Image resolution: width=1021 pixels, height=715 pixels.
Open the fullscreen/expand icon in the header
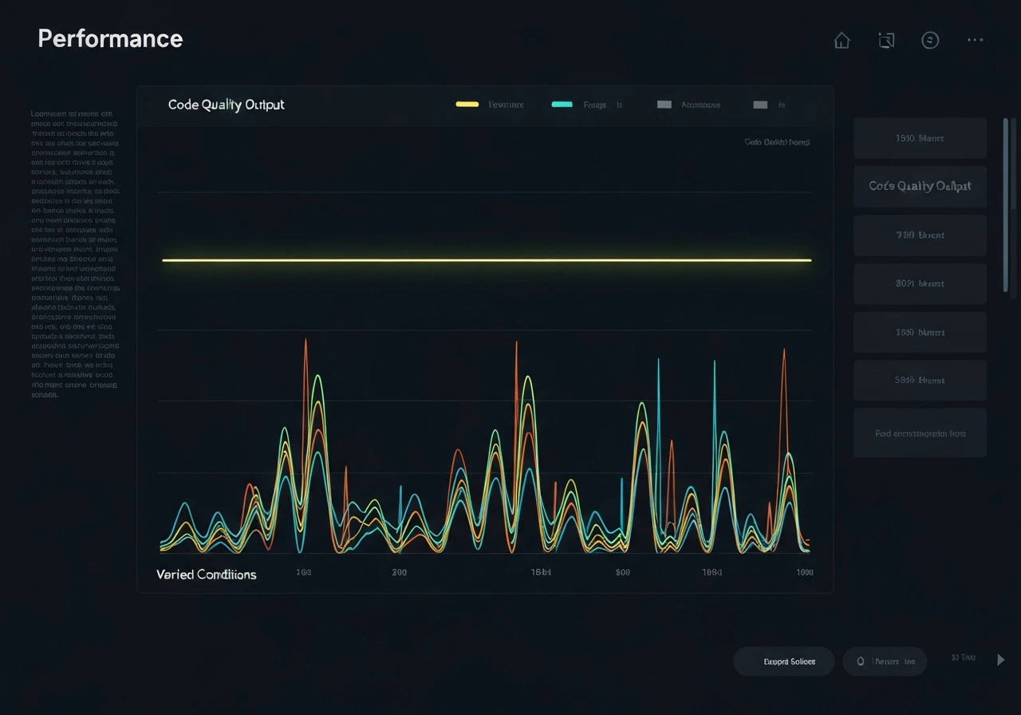tap(886, 40)
